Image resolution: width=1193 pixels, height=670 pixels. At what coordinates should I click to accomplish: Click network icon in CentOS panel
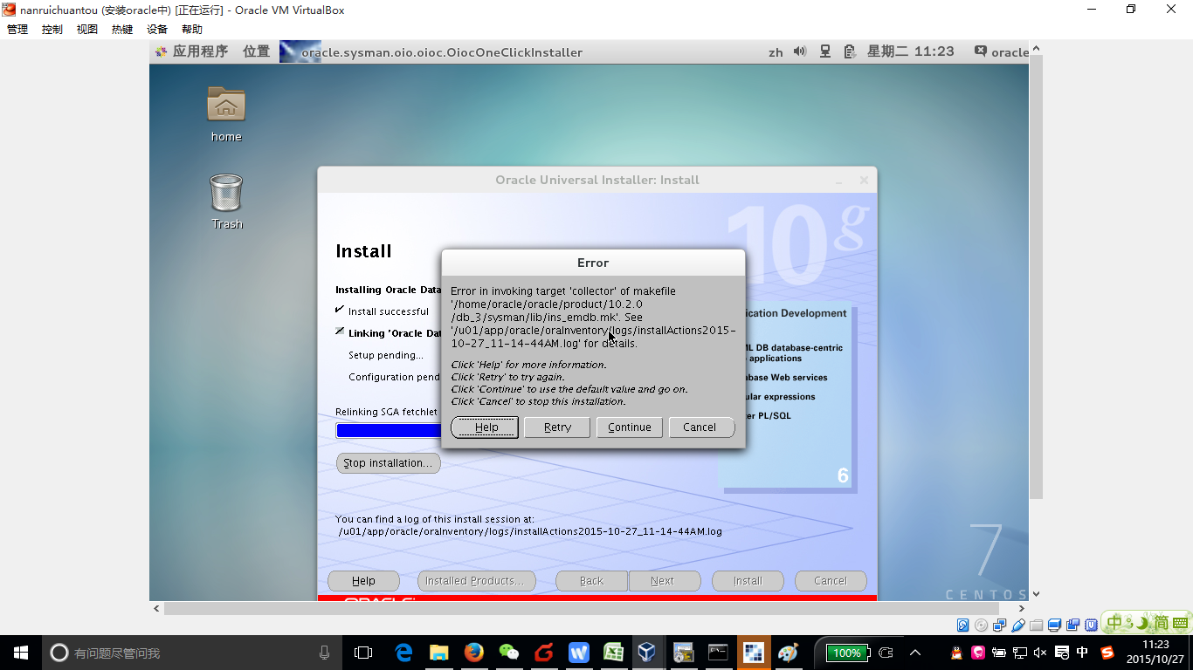click(x=825, y=51)
